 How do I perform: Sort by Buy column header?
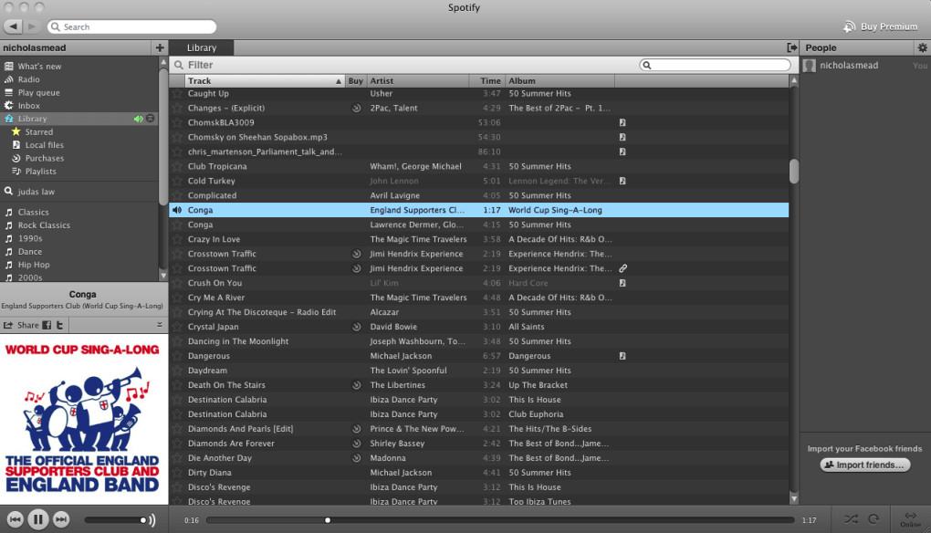click(356, 80)
